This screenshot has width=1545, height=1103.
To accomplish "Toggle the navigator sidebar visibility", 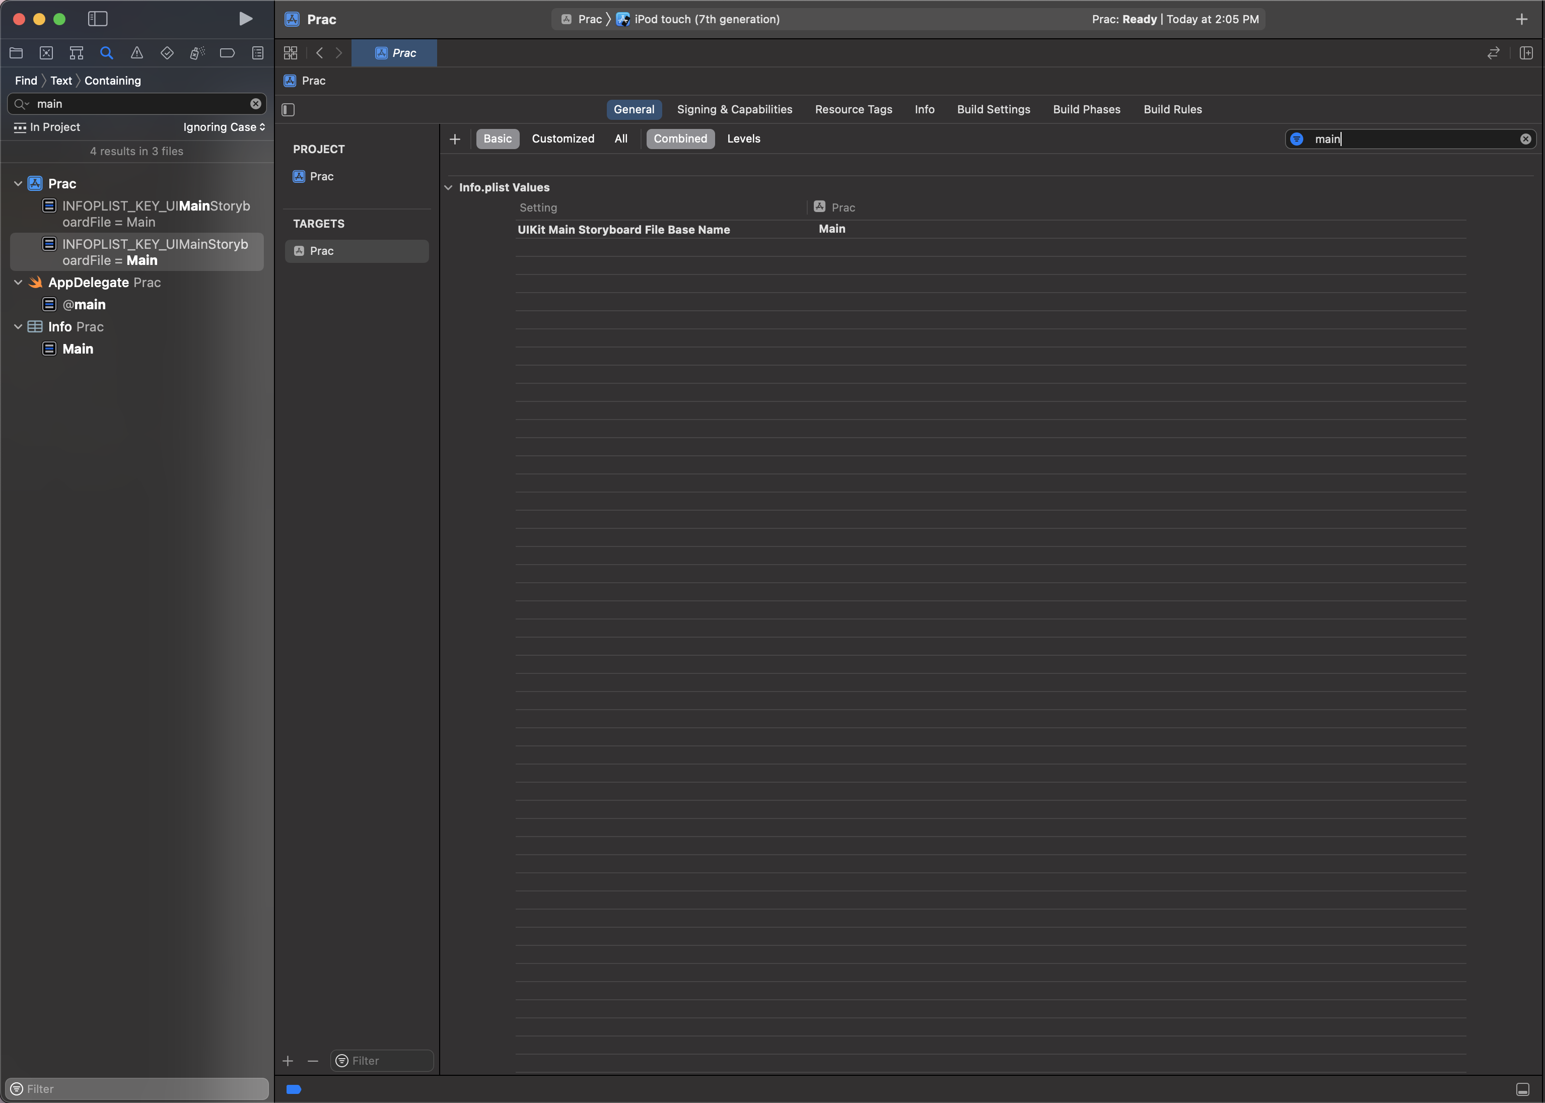I will point(98,19).
